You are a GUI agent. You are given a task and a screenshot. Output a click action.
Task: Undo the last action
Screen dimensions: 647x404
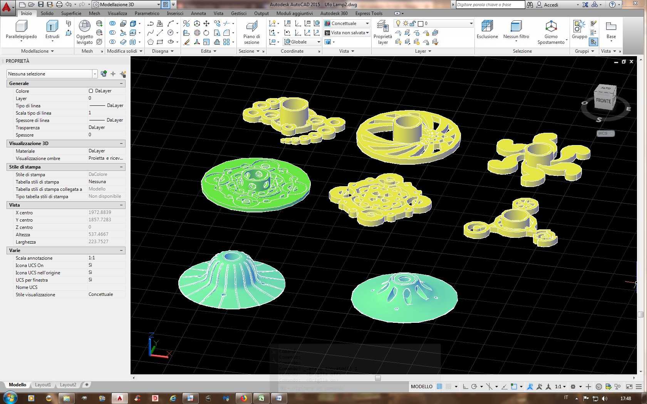click(x=69, y=5)
